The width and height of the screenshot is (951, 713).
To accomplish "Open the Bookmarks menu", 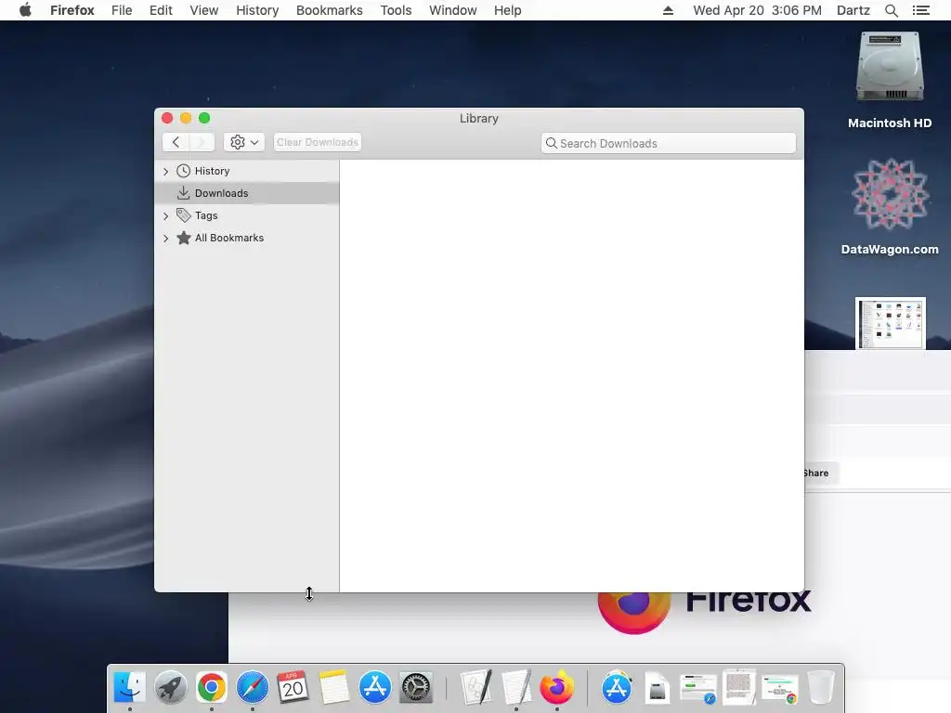I will coord(330,10).
